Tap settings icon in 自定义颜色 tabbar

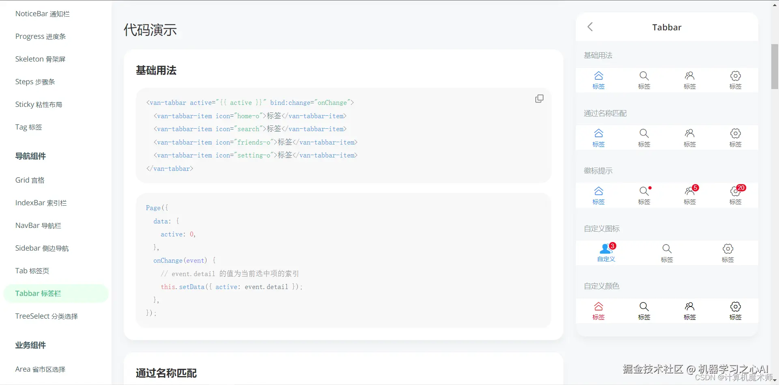coord(736,306)
